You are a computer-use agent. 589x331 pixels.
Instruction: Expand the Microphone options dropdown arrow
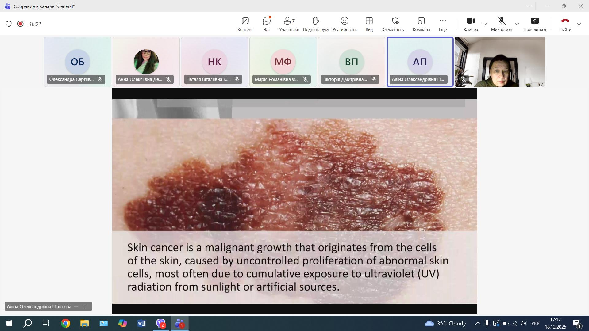pyautogui.click(x=517, y=24)
